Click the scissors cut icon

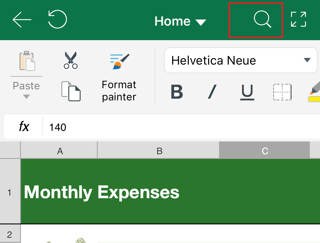coord(71,60)
